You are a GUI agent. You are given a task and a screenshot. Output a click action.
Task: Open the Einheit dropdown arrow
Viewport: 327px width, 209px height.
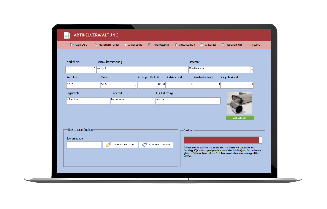click(135, 85)
